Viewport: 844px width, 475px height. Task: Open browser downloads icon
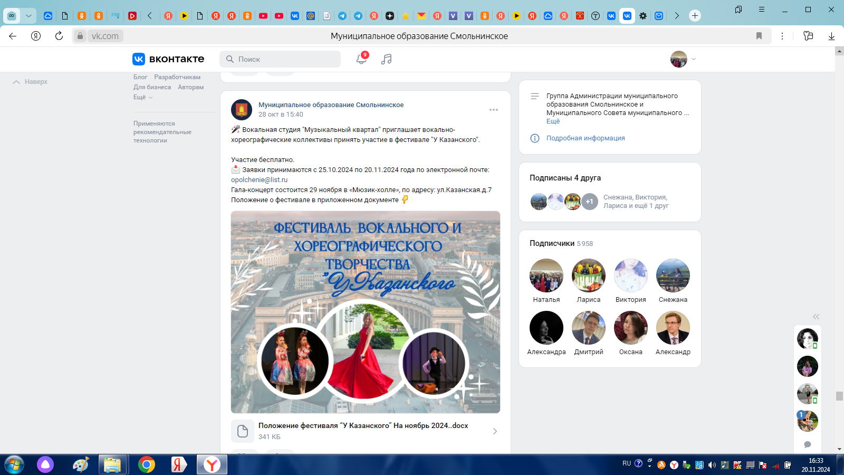(x=831, y=36)
